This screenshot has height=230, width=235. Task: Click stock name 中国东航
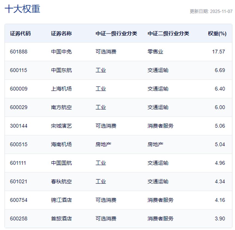tap(61, 70)
